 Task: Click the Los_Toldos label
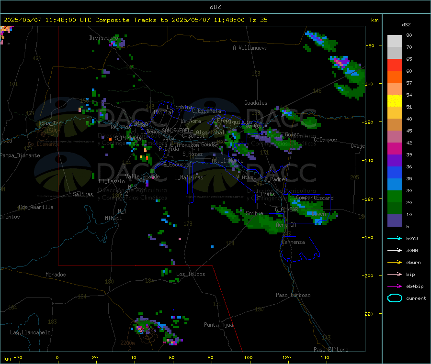[191, 274]
